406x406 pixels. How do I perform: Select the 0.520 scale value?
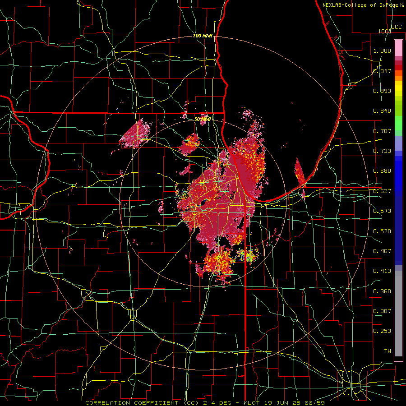382,231
